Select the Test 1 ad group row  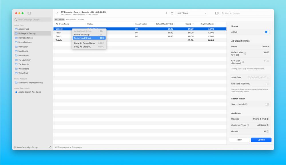[x=140, y=33]
